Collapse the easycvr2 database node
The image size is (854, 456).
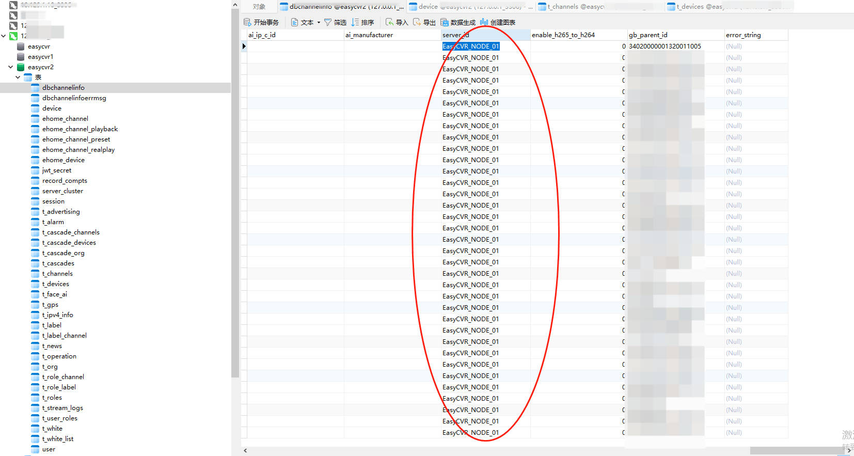[x=10, y=67]
